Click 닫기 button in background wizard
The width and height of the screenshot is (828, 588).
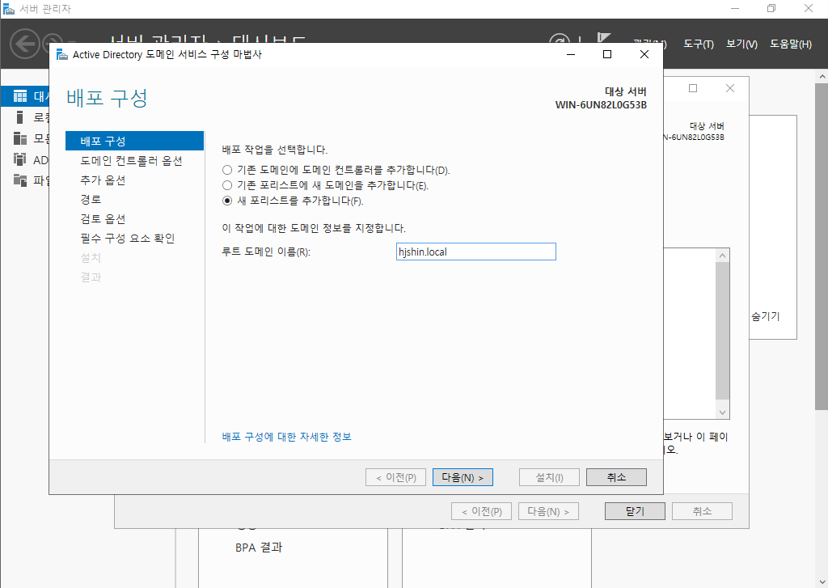pos(635,511)
